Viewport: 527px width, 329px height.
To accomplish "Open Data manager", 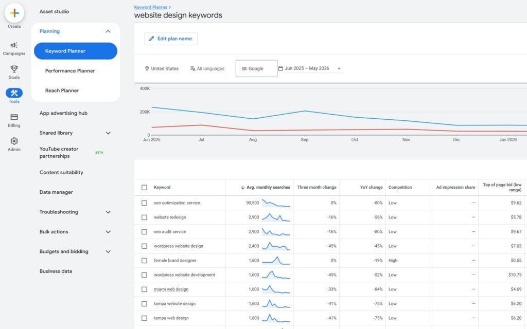I will click(x=56, y=192).
